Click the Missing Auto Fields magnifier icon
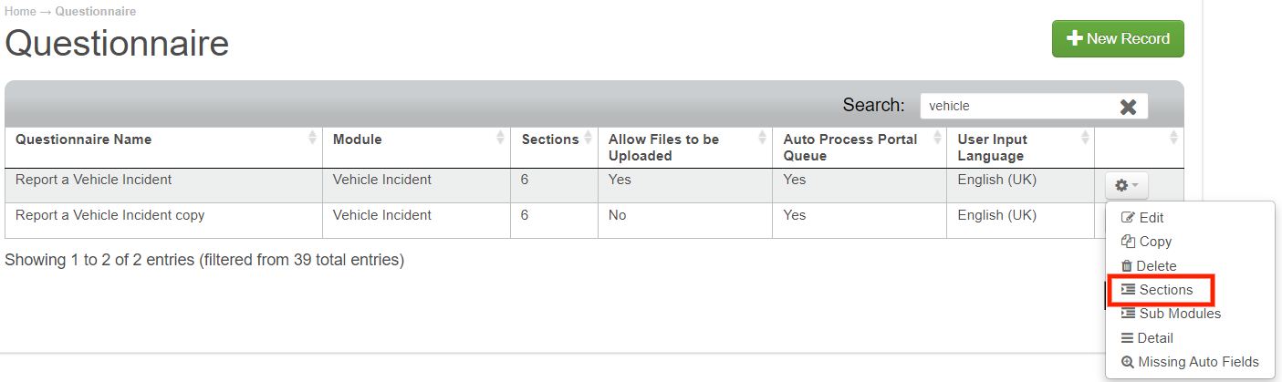1282x382 pixels. (x=1129, y=362)
